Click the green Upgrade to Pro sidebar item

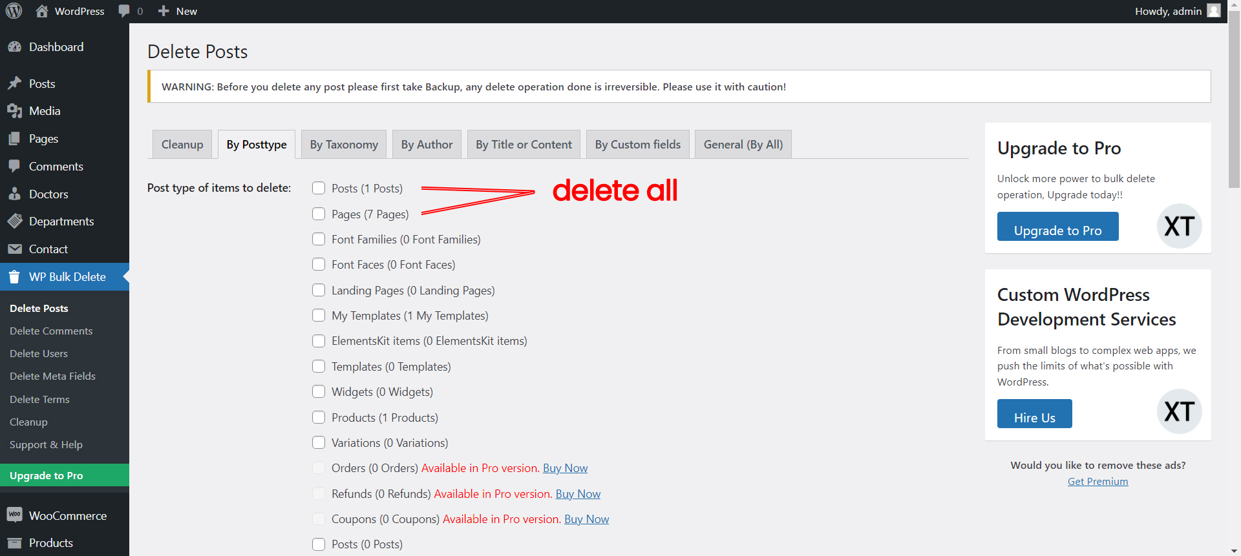(x=65, y=475)
